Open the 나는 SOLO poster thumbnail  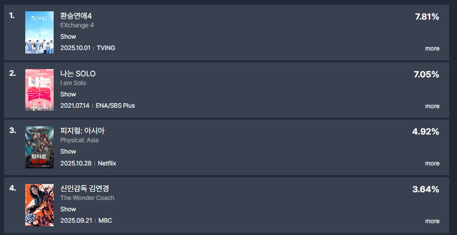coord(39,90)
